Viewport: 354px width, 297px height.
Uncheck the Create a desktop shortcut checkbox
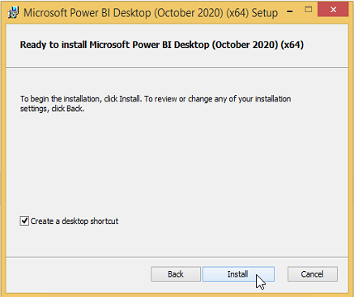click(x=24, y=221)
